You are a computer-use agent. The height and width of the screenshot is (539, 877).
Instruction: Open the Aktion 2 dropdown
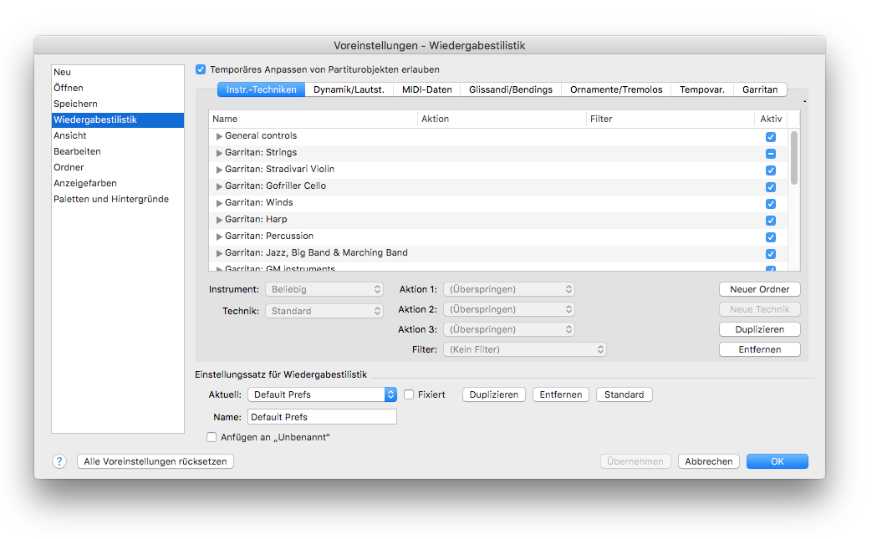[x=509, y=309]
